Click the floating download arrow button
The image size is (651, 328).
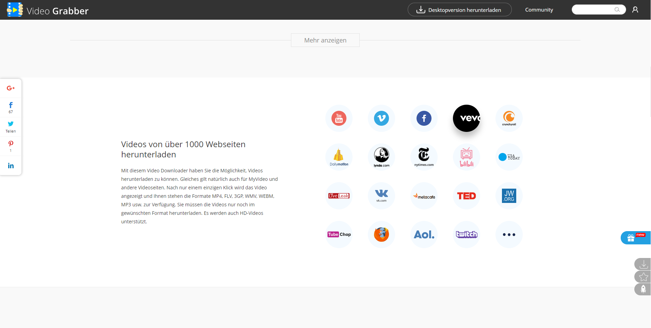pyautogui.click(x=643, y=264)
